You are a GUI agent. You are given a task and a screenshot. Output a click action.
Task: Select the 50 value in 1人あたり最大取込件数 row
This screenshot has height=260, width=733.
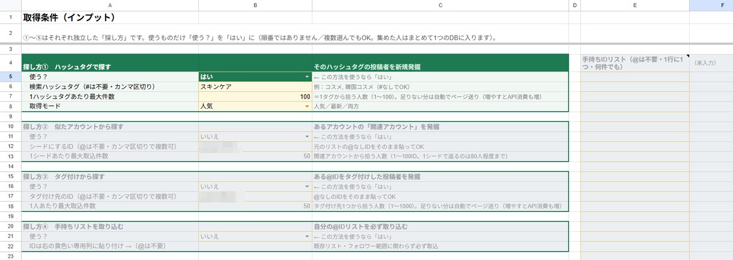click(x=255, y=206)
